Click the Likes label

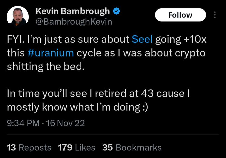point(85,147)
